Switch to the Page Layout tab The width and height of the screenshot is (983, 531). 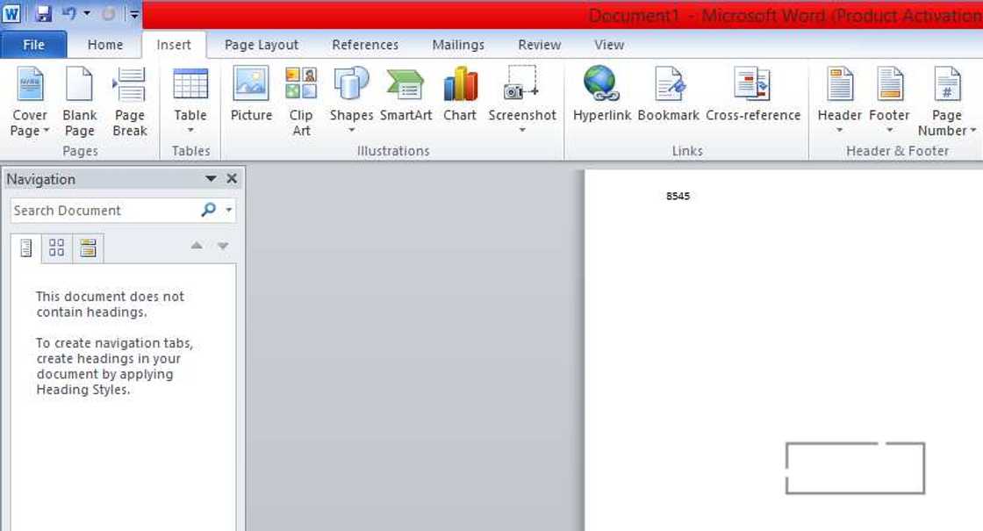pyautogui.click(x=261, y=44)
